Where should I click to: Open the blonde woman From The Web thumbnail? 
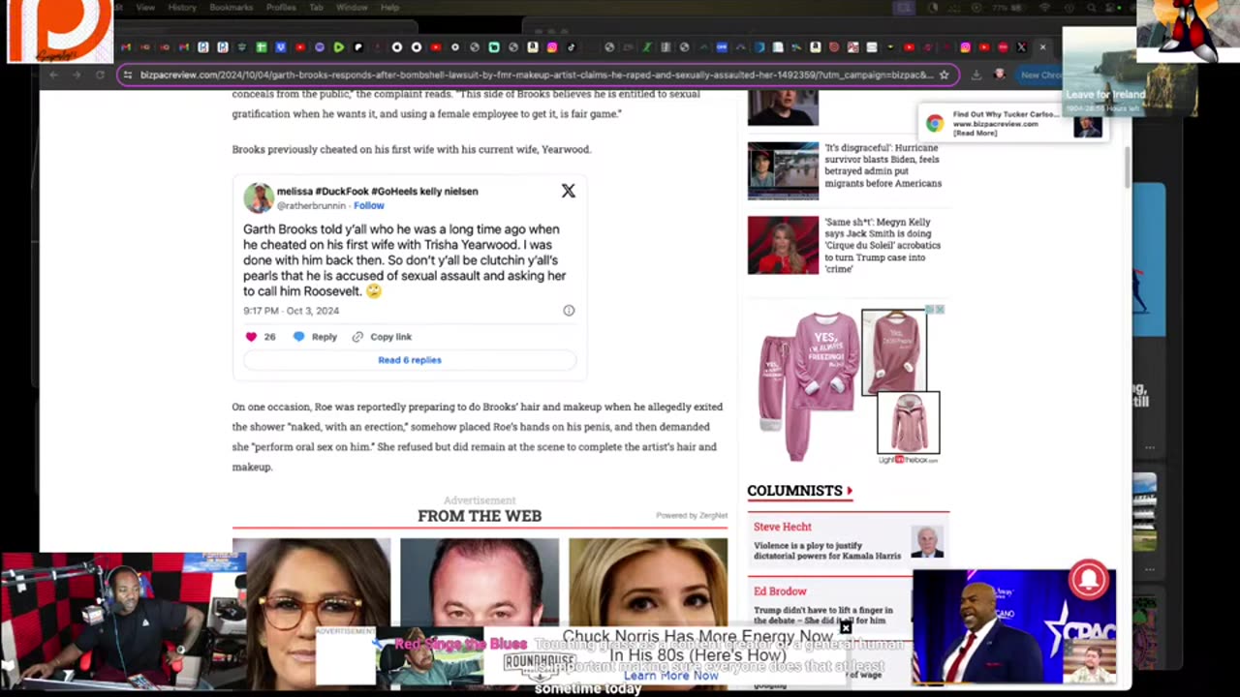pyautogui.click(x=648, y=583)
